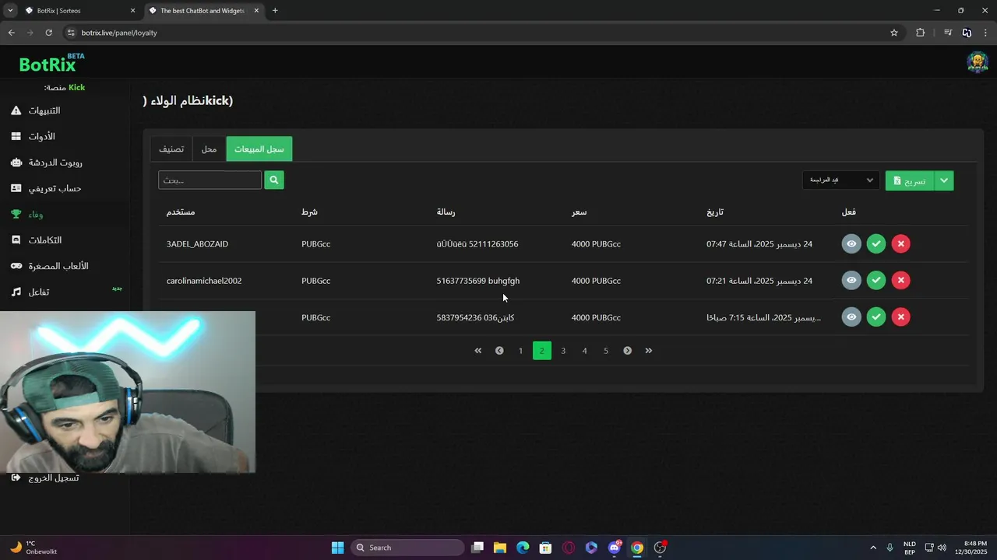Approve the 3ADEL_ABOZAID sale with green check
The height and width of the screenshot is (560, 997).
pos(876,243)
